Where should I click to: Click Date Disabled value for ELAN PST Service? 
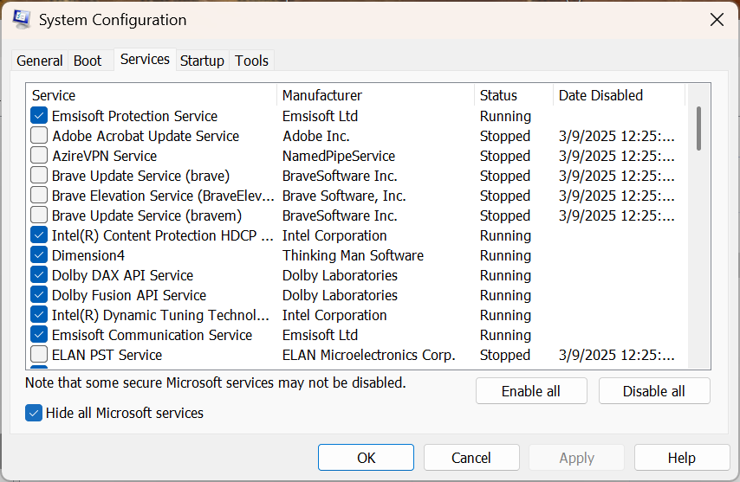click(x=617, y=355)
